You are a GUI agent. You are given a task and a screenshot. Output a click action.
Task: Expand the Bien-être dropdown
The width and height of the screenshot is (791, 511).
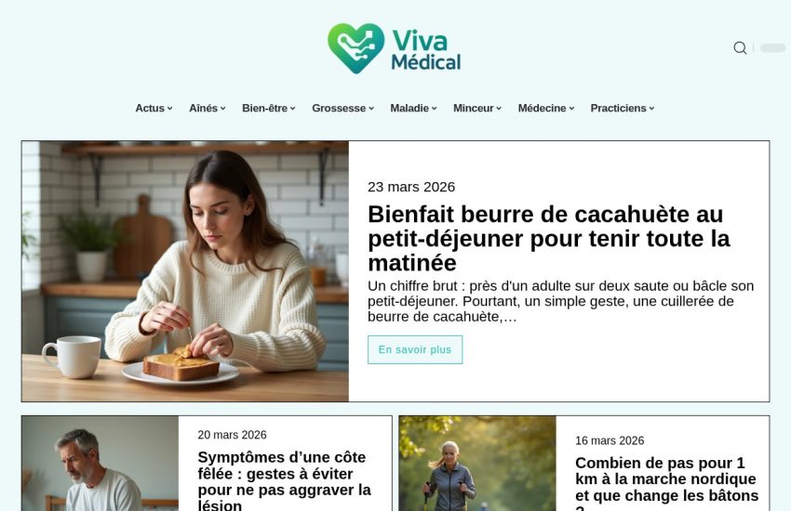pyautogui.click(x=268, y=109)
